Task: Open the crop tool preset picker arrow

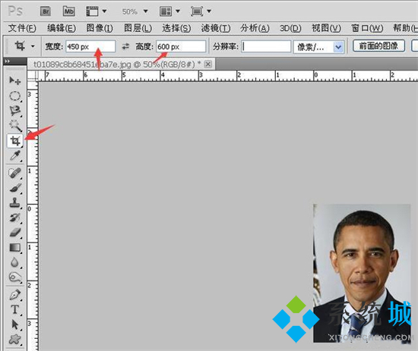Action: (x=33, y=46)
